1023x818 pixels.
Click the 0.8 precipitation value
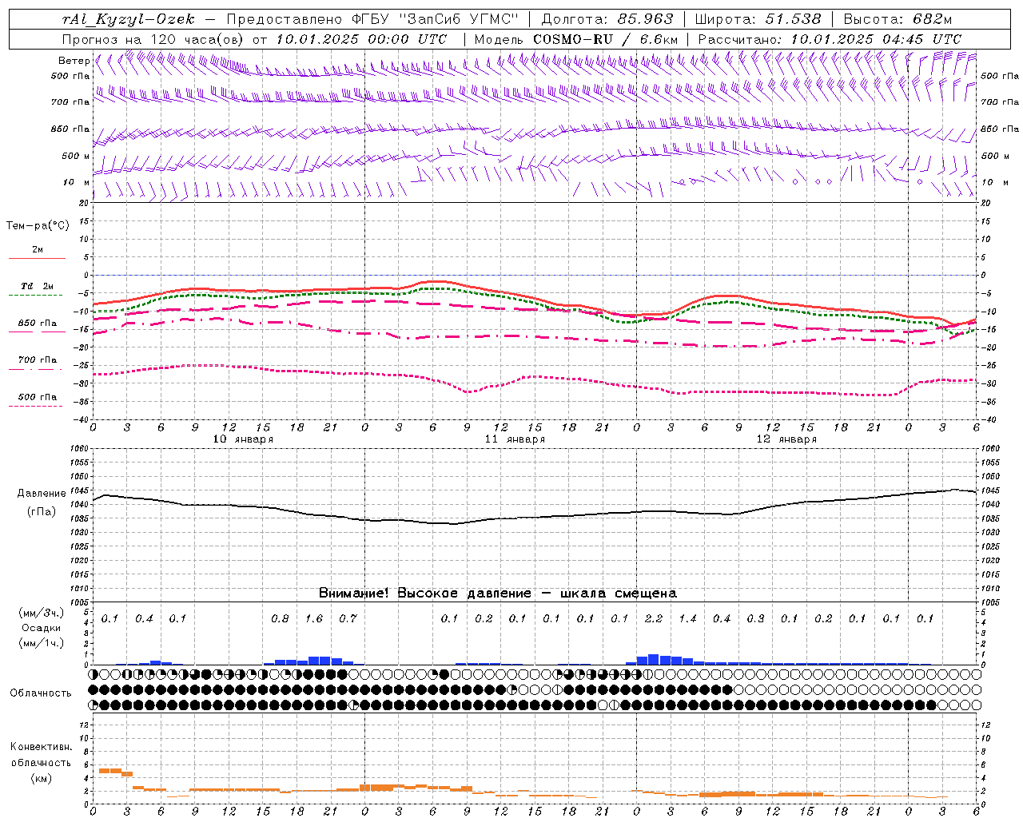(280, 619)
